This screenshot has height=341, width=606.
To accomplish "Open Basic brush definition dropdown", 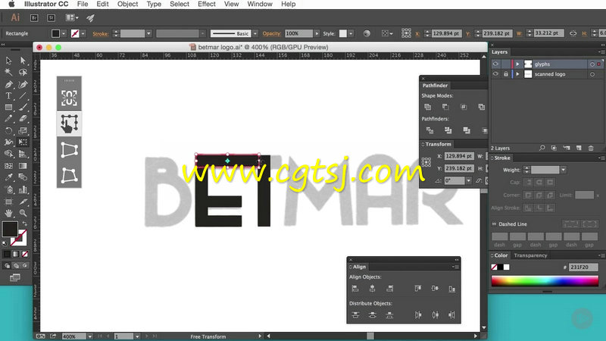I will 255,33.
